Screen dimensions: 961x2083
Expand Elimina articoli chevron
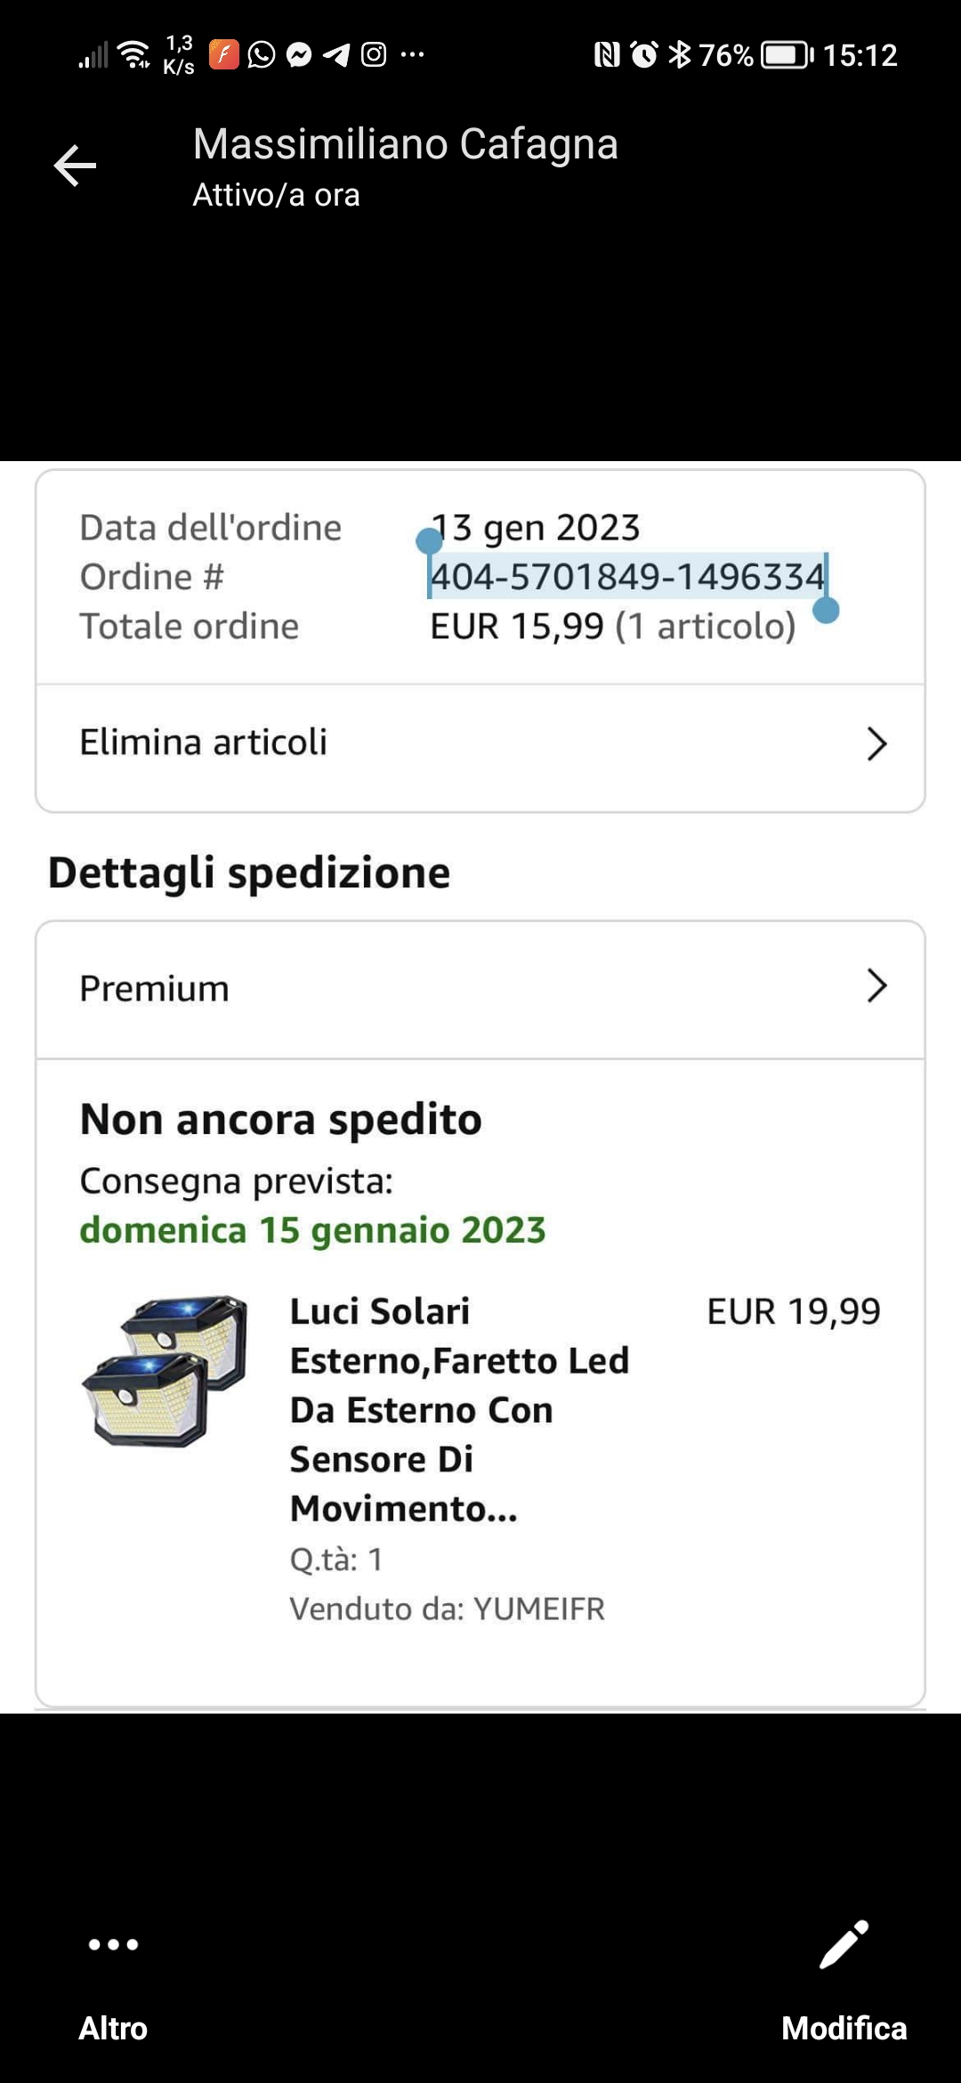click(876, 744)
